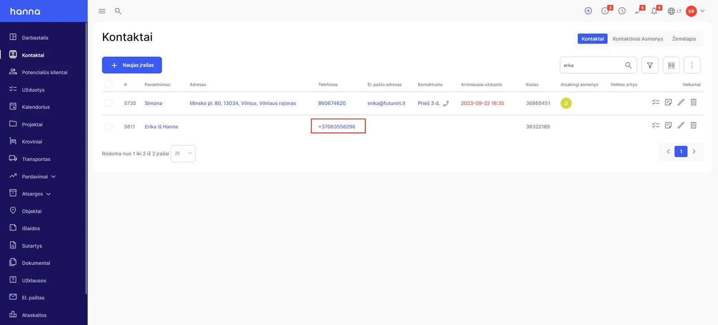Open the column layout grid icon
The image size is (718, 325).
coord(671,65)
